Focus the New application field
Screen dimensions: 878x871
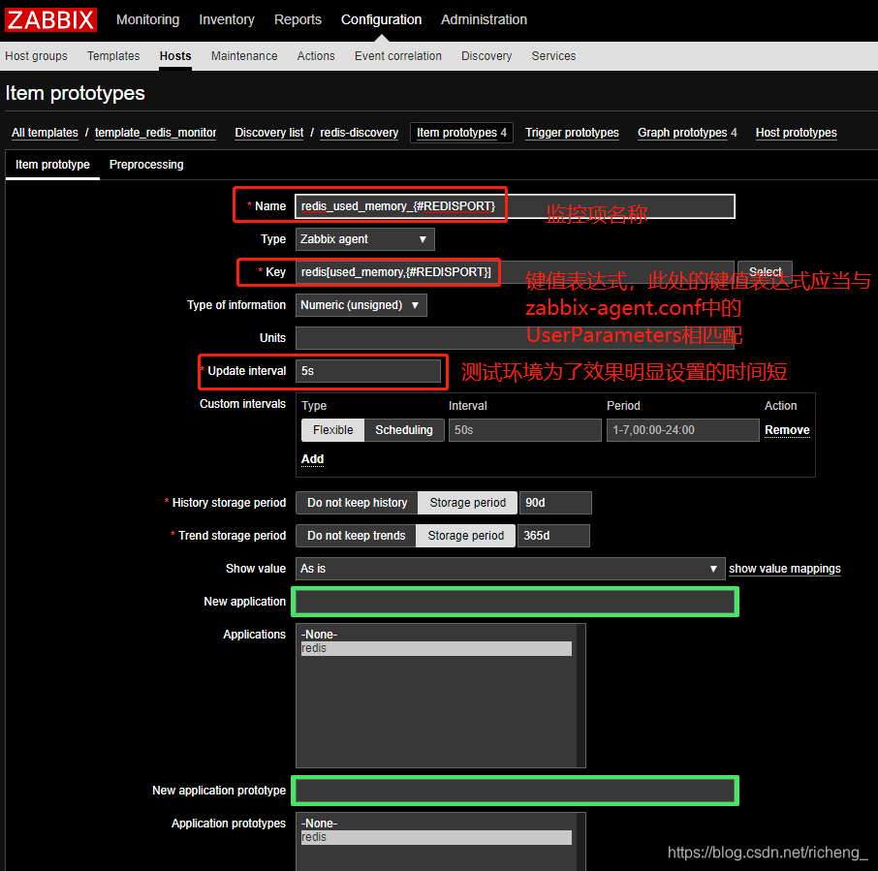click(515, 602)
